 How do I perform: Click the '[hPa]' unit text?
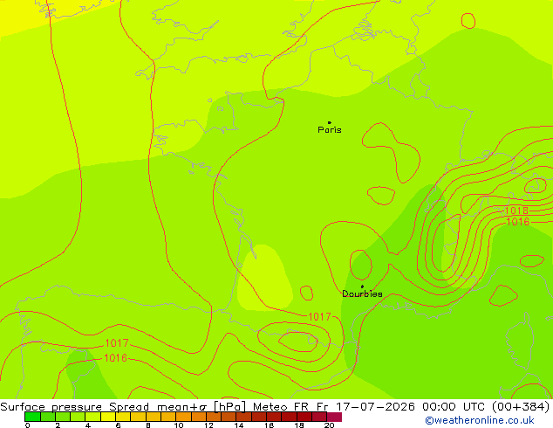coord(229,407)
